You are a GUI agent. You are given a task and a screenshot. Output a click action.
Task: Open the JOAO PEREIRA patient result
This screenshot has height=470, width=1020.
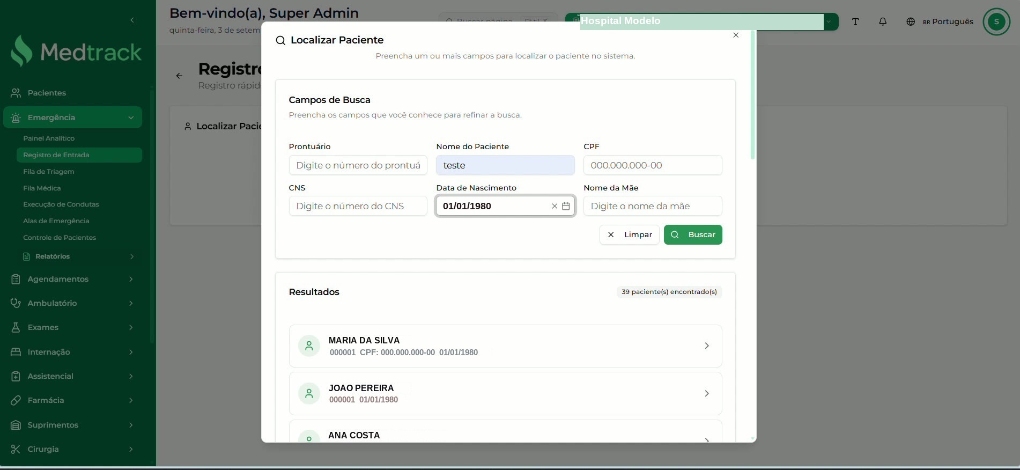(505, 393)
